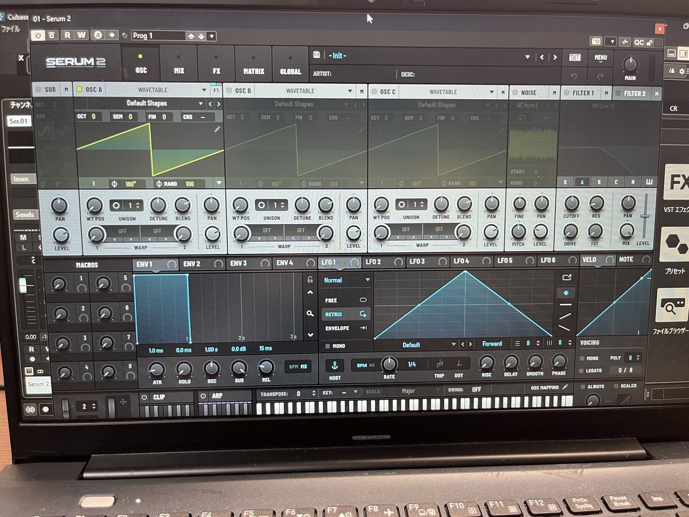The height and width of the screenshot is (517, 689).
Task: Open the preset browser list icon
Action: pos(575,57)
